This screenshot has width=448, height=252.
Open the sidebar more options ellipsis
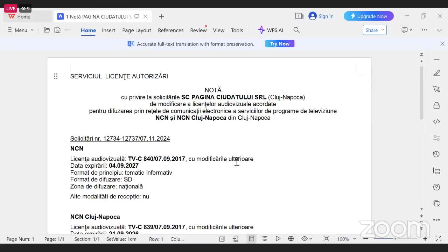click(x=436, y=220)
